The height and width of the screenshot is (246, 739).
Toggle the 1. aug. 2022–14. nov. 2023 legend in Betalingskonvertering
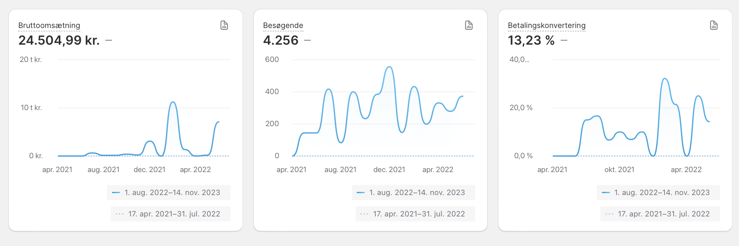tap(658, 193)
